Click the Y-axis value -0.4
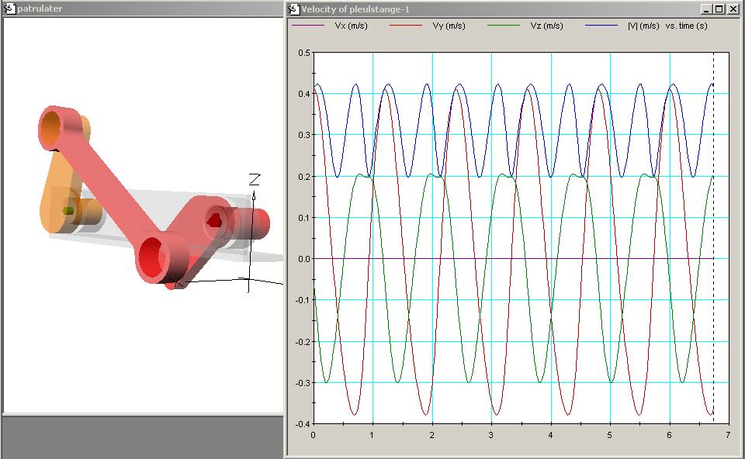Screen dimensions: 745x459 coord(303,424)
